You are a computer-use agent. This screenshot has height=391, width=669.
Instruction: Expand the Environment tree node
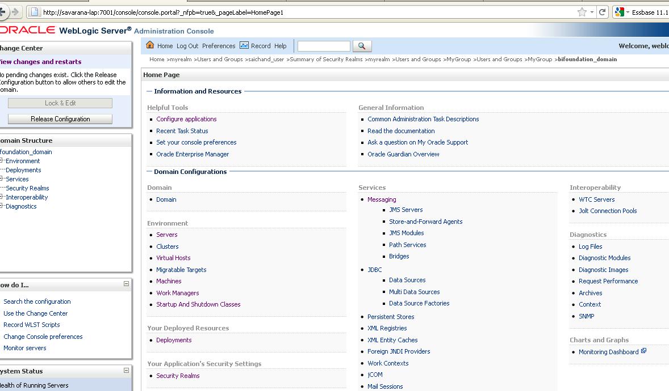(2, 160)
